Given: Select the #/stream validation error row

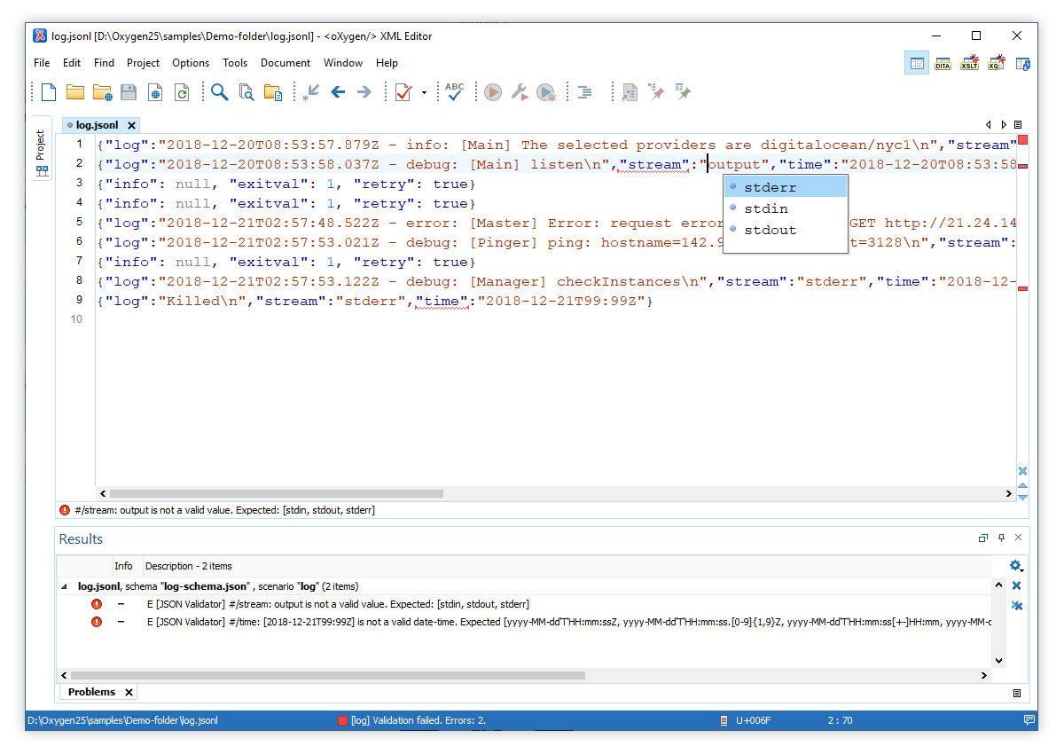Looking at the screenshot, I should pos(525,604).
